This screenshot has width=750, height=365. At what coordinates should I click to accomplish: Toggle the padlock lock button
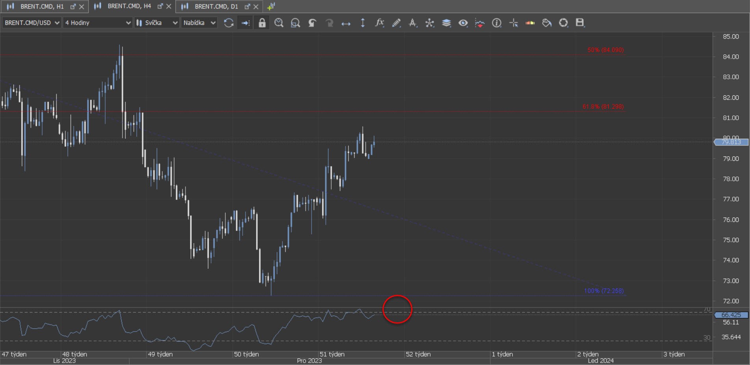pos(262,23)
